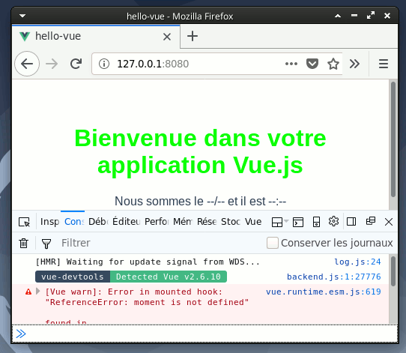Go back with the browser back arrow
This screenshot has height=353, width=406.
[27, 64]
